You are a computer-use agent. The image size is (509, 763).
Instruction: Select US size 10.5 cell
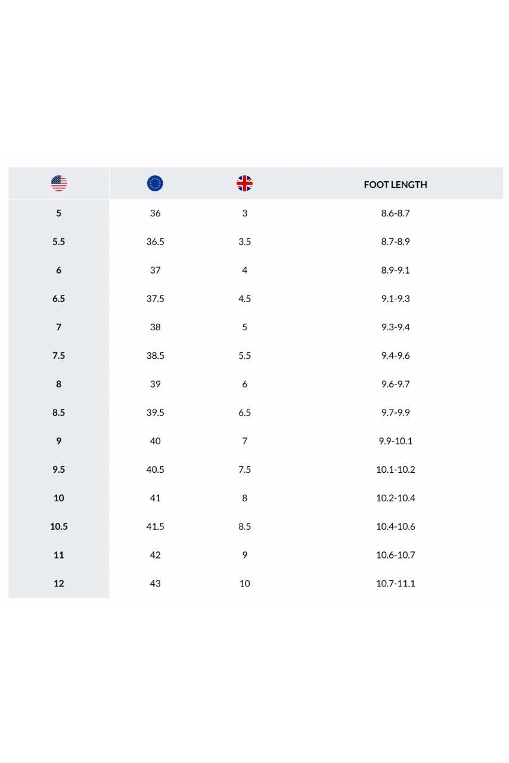tap(58, 527)
